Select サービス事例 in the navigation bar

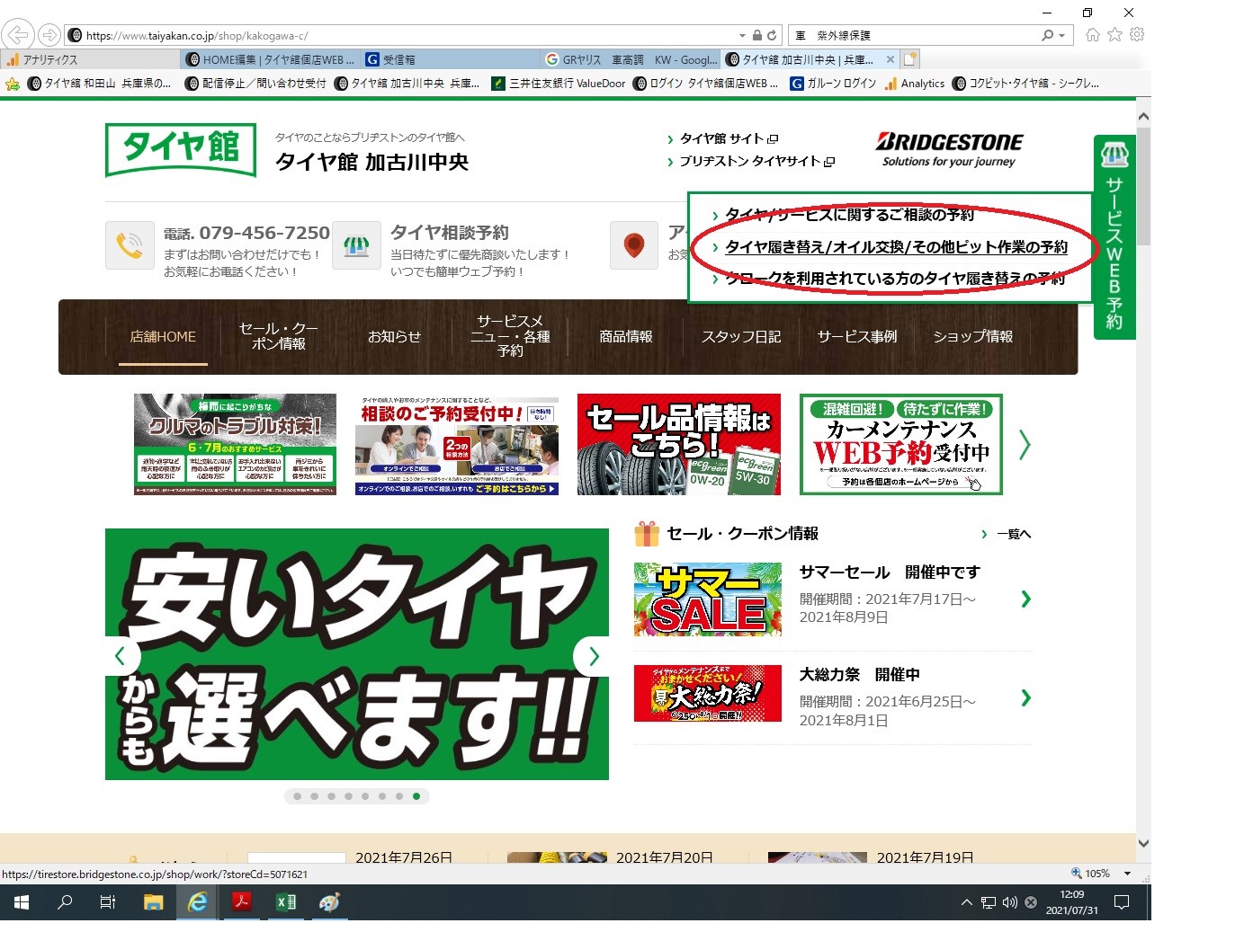(x=857, y=336)
